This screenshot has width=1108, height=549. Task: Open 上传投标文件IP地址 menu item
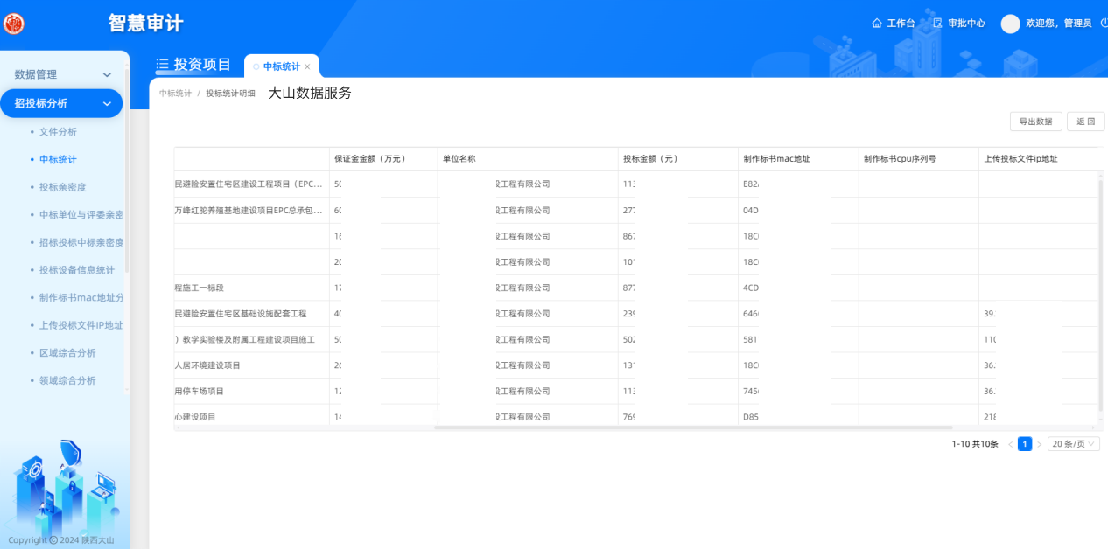point(81,325)
